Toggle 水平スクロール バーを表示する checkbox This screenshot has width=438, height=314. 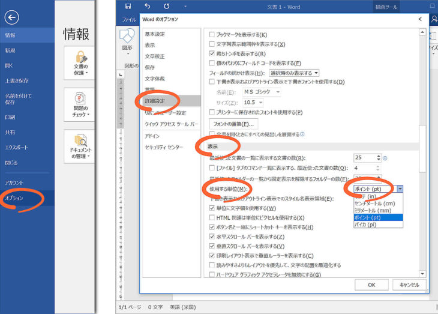(212, 237)
